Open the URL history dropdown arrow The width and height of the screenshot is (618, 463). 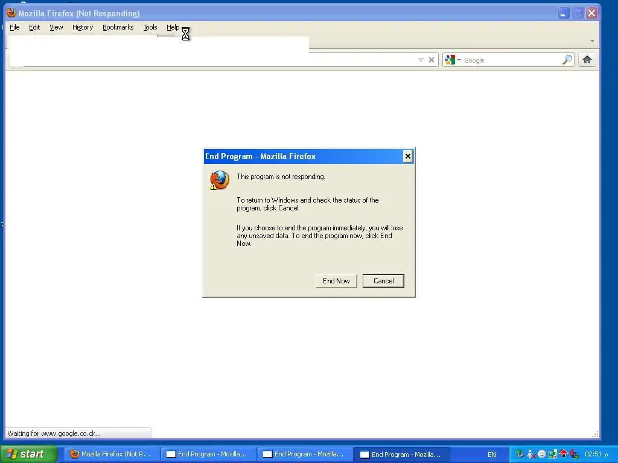421,60
